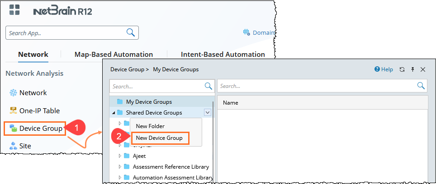Expand the Assessment Reference Library folder
This screenshot has width=436, height=184.
click(120, 167)
